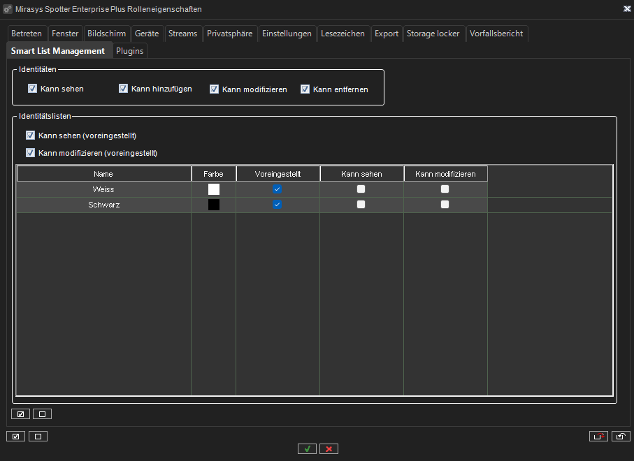
Task: Toggle the 'Kann sehen' identities checkbox
Action: tap(32, 89)
